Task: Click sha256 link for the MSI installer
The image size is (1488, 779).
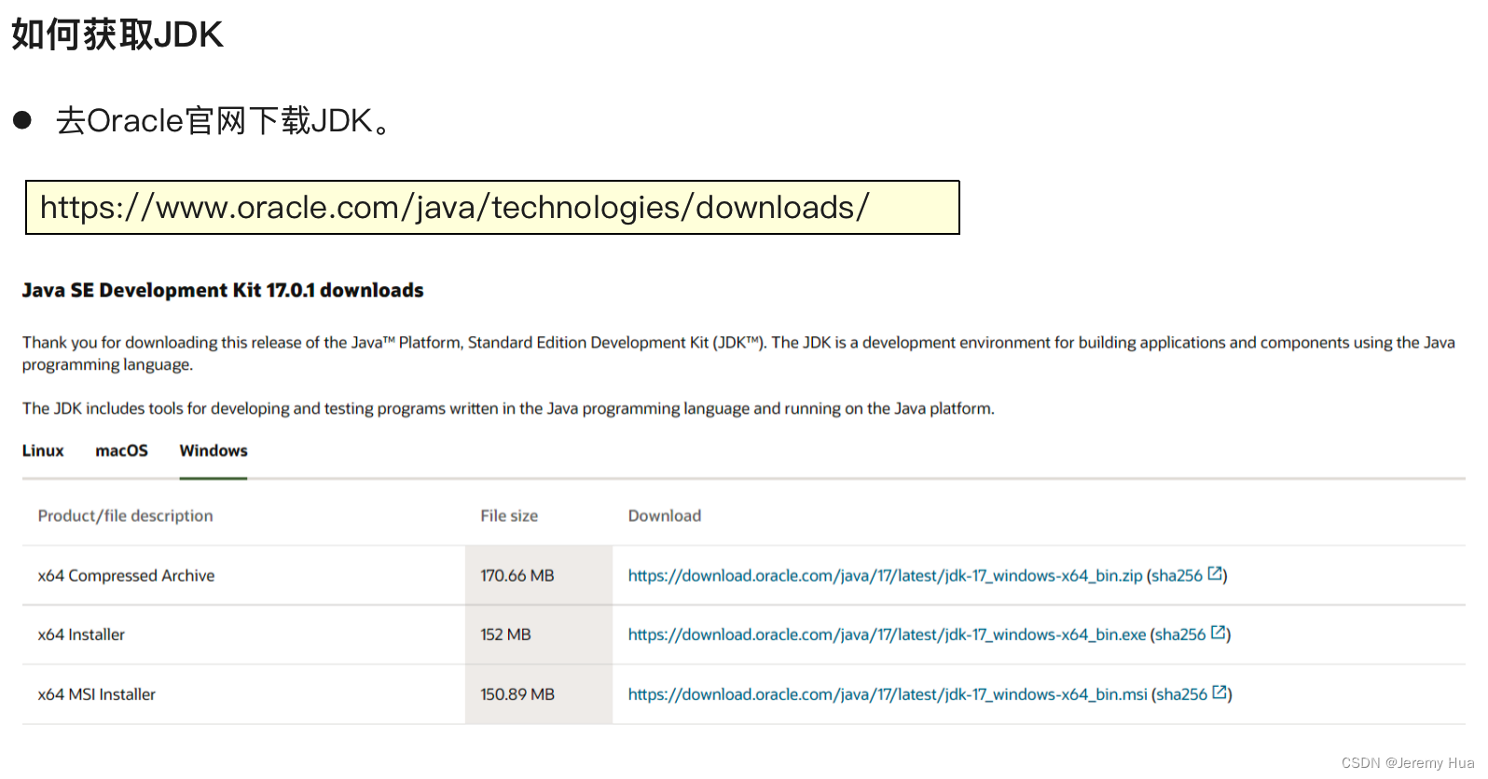Action: tap(1182, 694)
